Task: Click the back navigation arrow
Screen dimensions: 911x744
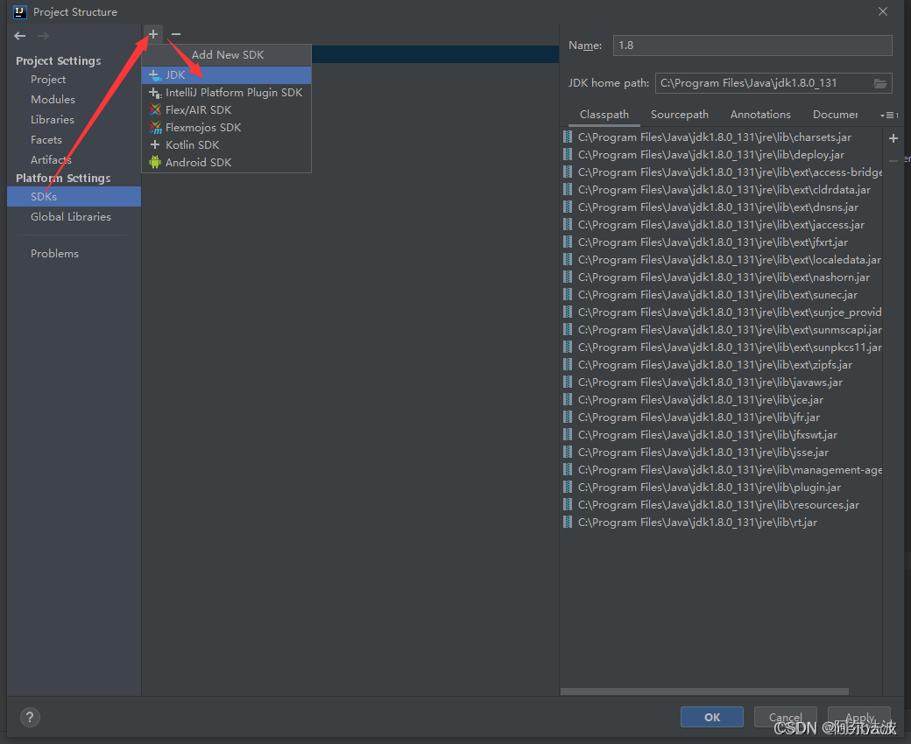Action: (x=18, y=36)
